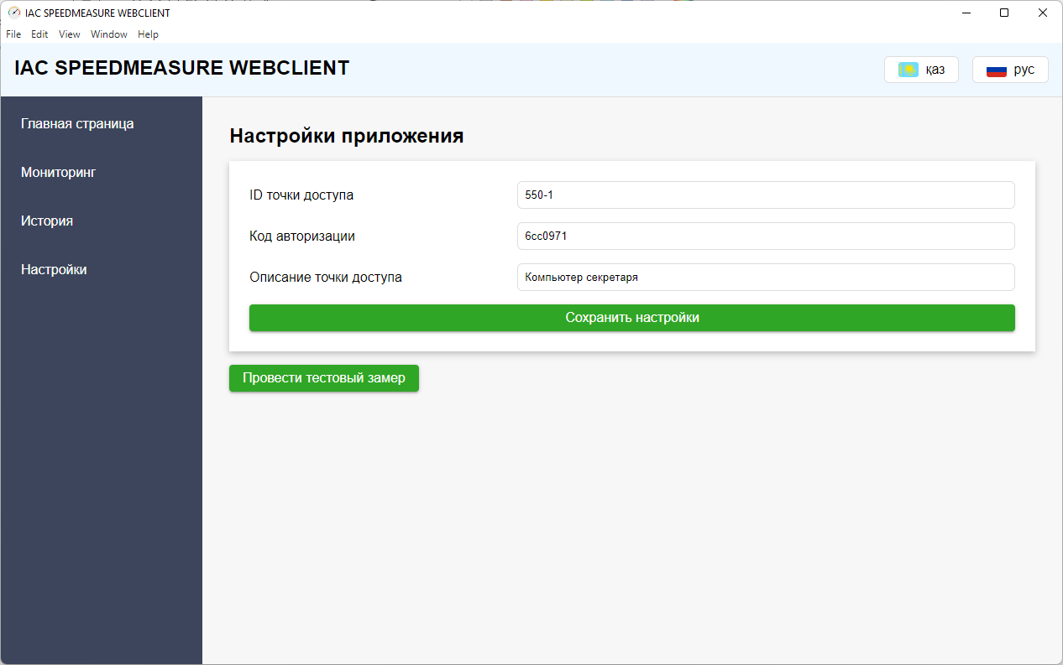Close the IAC SPEEDMEASURE window
This screenshot has width=1063, height=665.
click(x=1043, y=13)
